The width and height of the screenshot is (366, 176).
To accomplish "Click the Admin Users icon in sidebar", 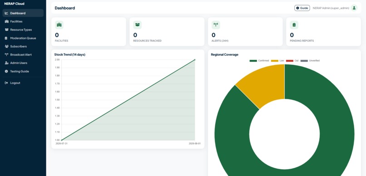I will point(6,63).
